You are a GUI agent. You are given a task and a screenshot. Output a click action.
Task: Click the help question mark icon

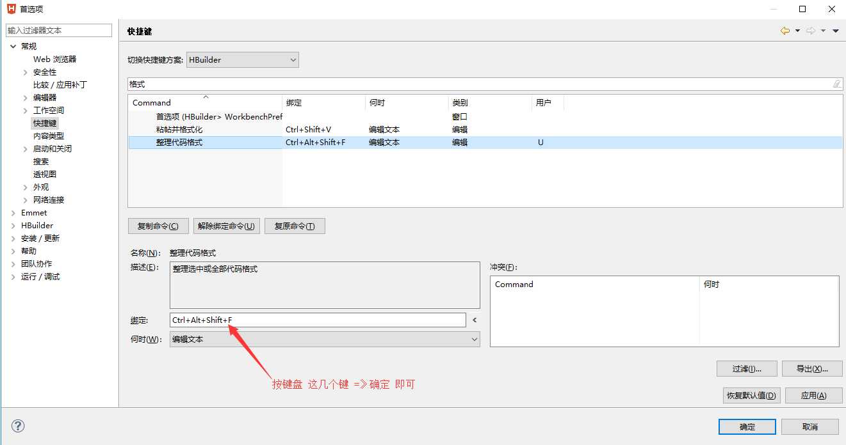coord(18,426)
